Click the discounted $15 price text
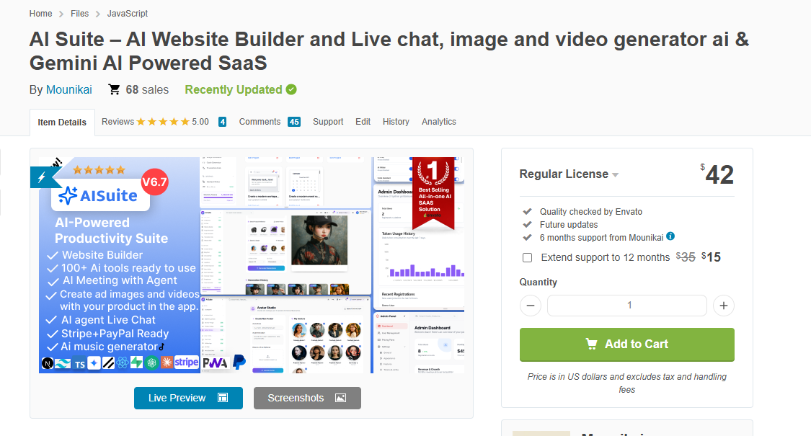This screenshot has height=436, width=811. click(x=712, y=257)
